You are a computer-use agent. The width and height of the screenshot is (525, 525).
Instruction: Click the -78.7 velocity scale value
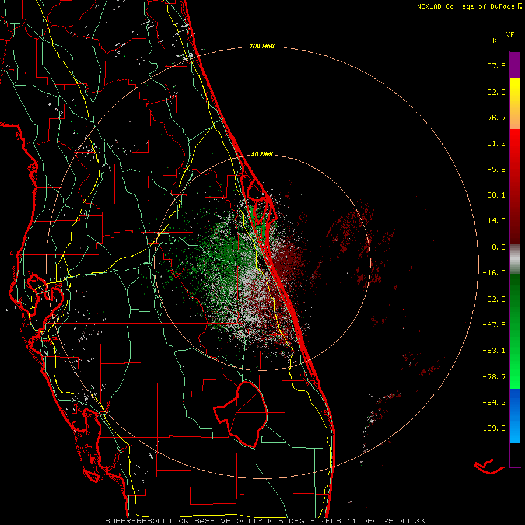point(494,377)
